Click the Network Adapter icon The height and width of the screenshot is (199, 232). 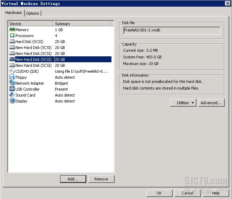(x=12, y=83)
